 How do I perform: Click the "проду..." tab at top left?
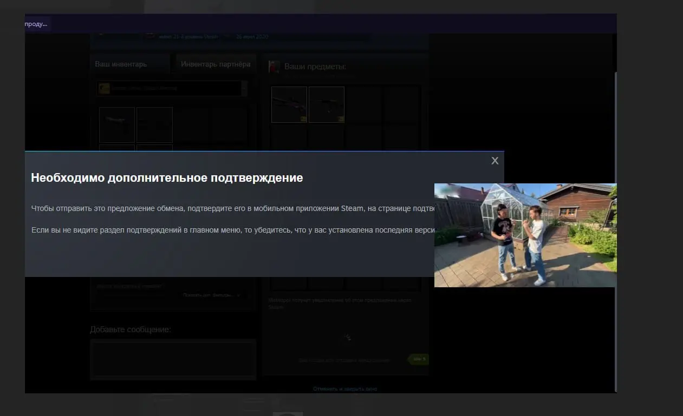pyautogui.click(x=37, y=24)
